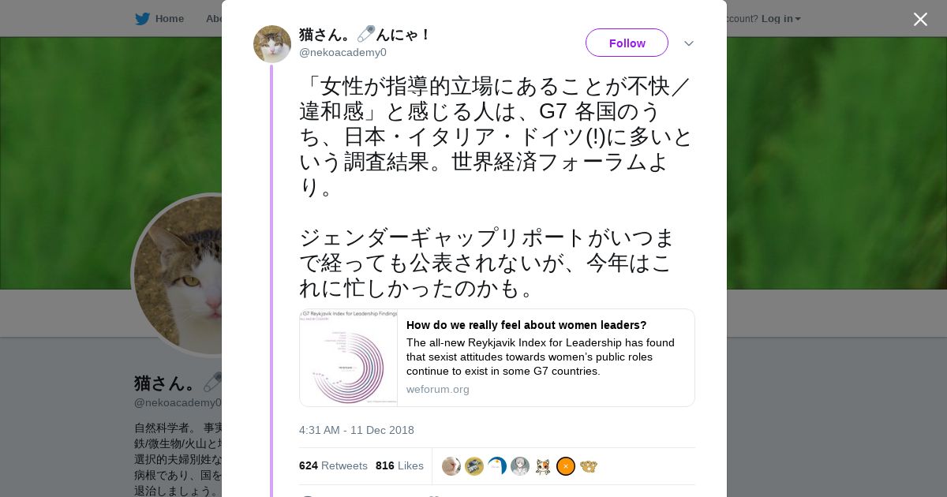Open the weforum.org women leaders article card
Image resolution: width=947 pixels, height=497 pixels.
click(x=497, y=358)
